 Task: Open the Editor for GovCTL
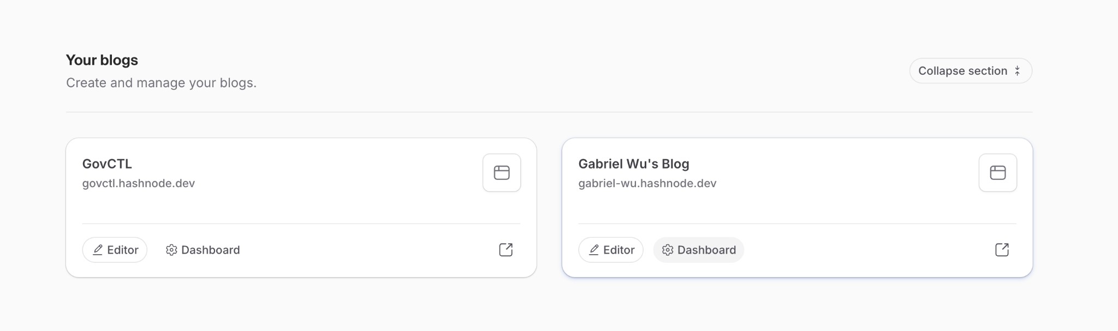115,250
